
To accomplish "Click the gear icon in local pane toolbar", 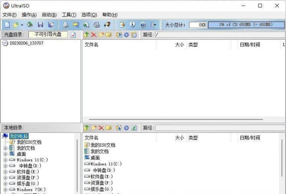I will click(x=126, y=128).
